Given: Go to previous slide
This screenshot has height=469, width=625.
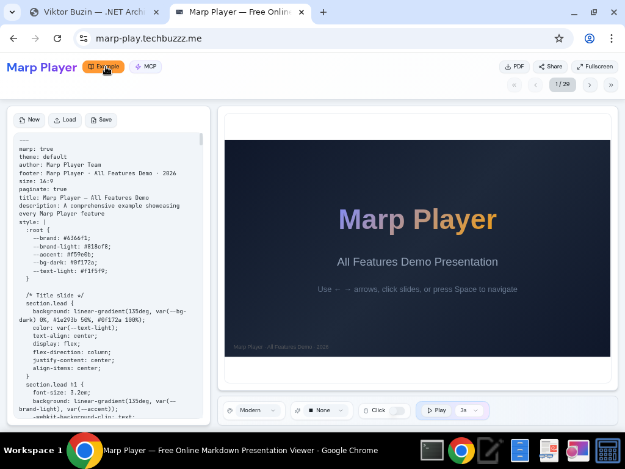Looking at the screenshot, I should [535, 85].
